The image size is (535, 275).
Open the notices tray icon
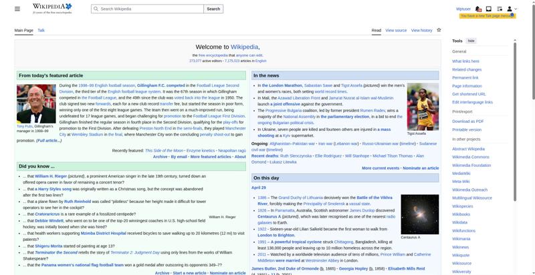pyautogui.click(x=488, y=9)
